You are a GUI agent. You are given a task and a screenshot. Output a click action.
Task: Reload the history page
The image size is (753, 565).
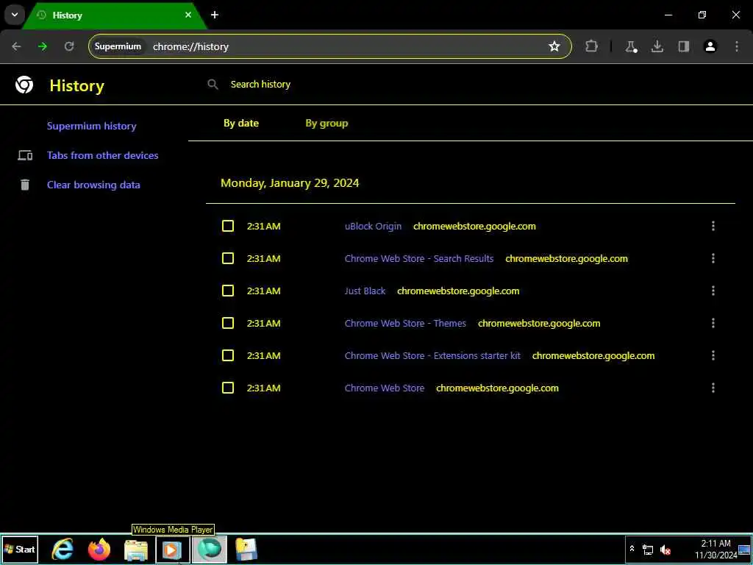click(69, 46)
